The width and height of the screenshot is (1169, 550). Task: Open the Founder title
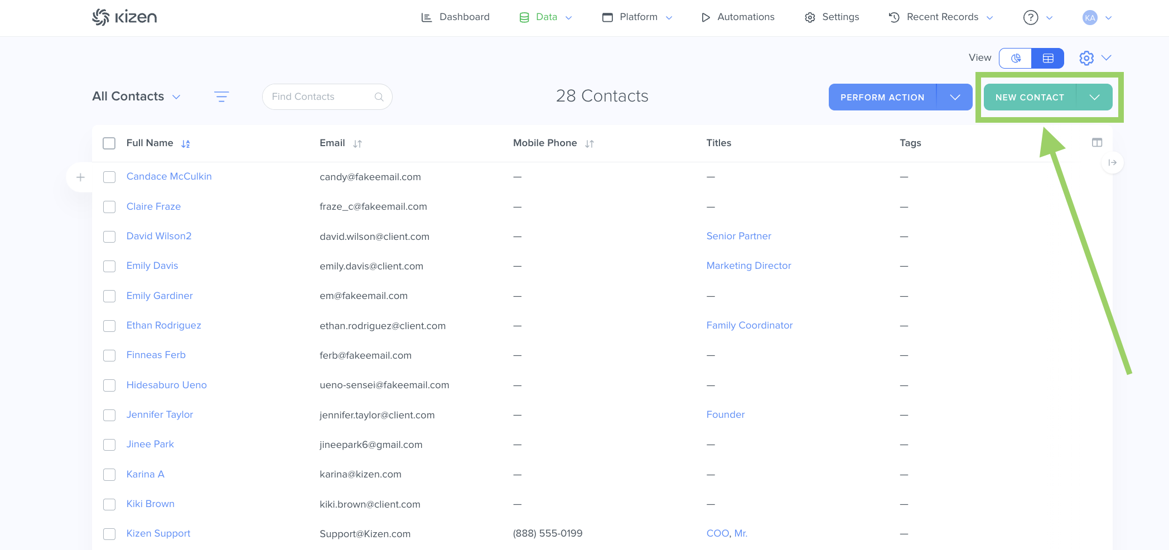click(x=725, y=414)
